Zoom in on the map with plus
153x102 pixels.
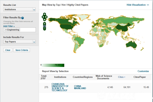coord(45,23)
